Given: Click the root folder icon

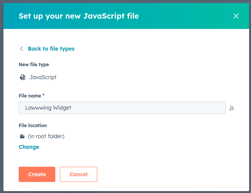Looking at the screenshot, I should 22,136.
